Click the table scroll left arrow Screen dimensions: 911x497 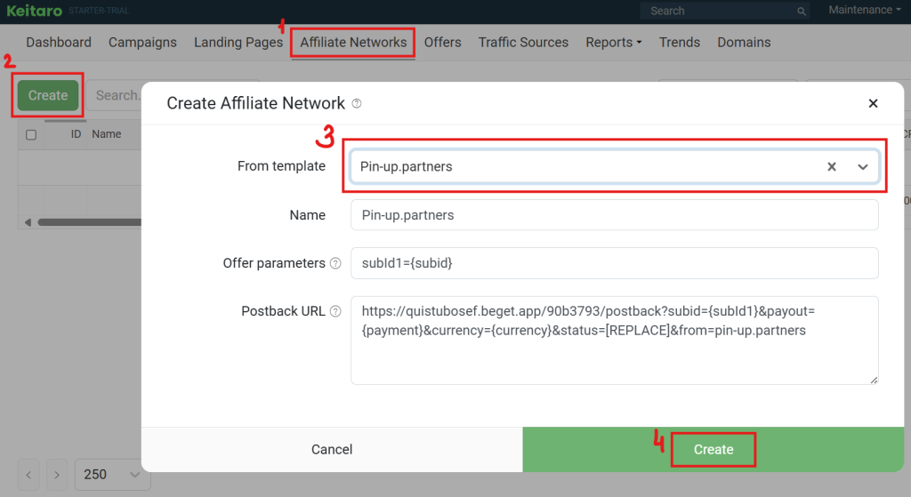28,222
